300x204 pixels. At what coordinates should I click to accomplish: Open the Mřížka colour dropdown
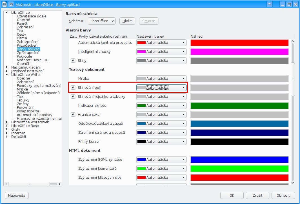pos(161,78)
